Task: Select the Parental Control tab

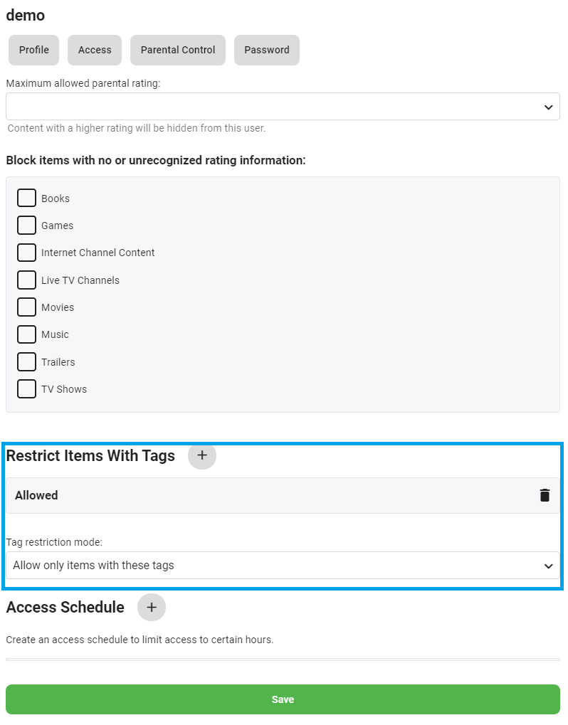Action: point(178,50)
